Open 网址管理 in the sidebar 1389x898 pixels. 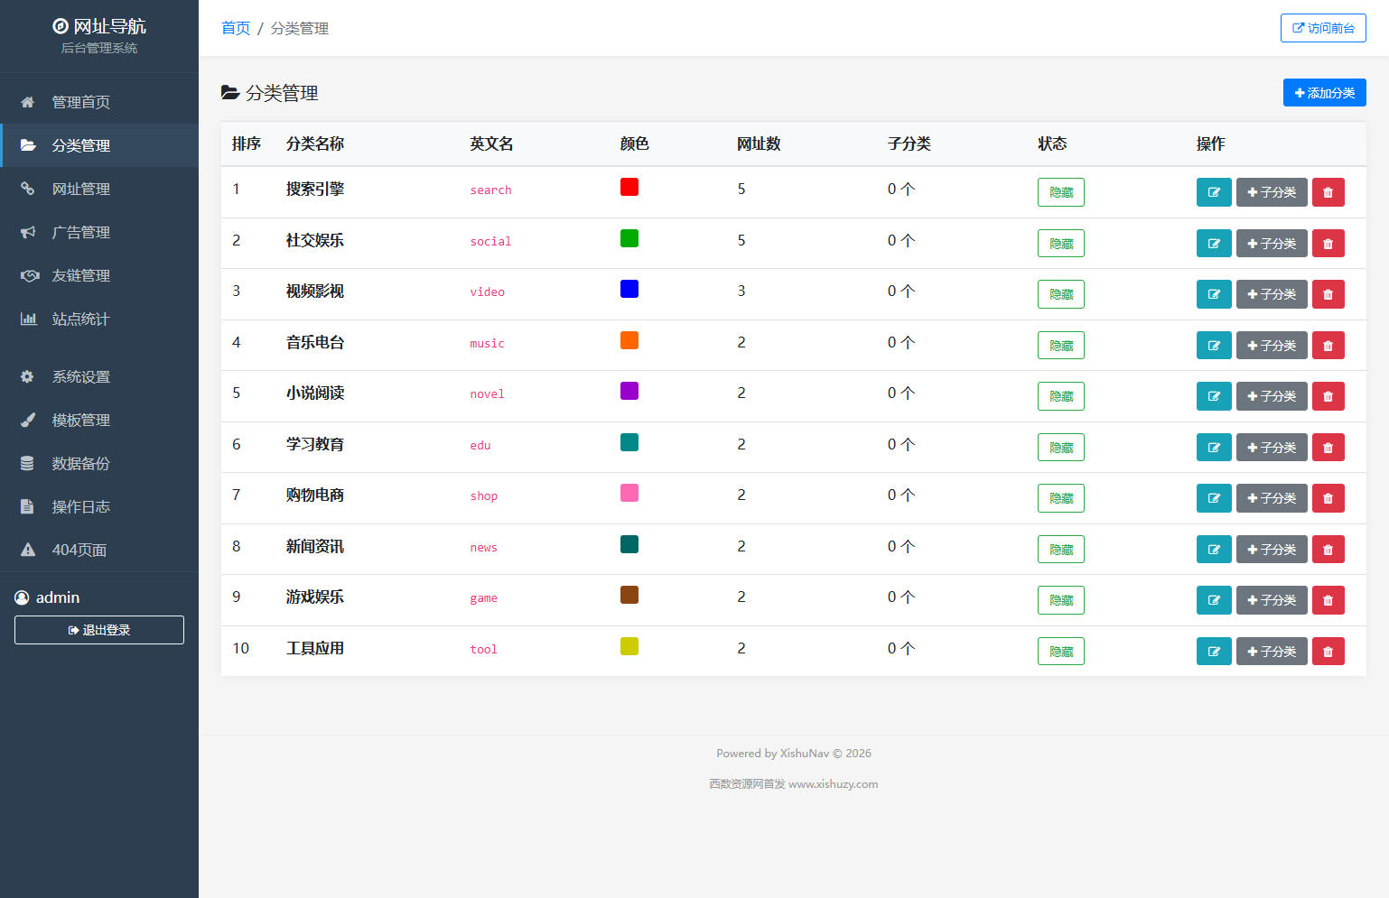(99, 189)
